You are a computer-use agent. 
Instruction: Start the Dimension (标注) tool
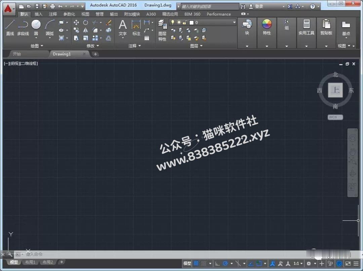coord(136,28)
